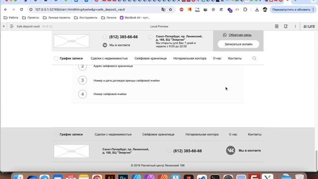This screenshot has height=179, width=318.
Task: Open the Chrome extensions puzzle menu
Action: coord(245,9)
